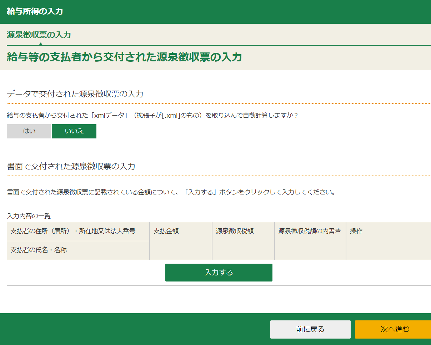Click the 給与所得の入力 header title

tap(35, 11)
